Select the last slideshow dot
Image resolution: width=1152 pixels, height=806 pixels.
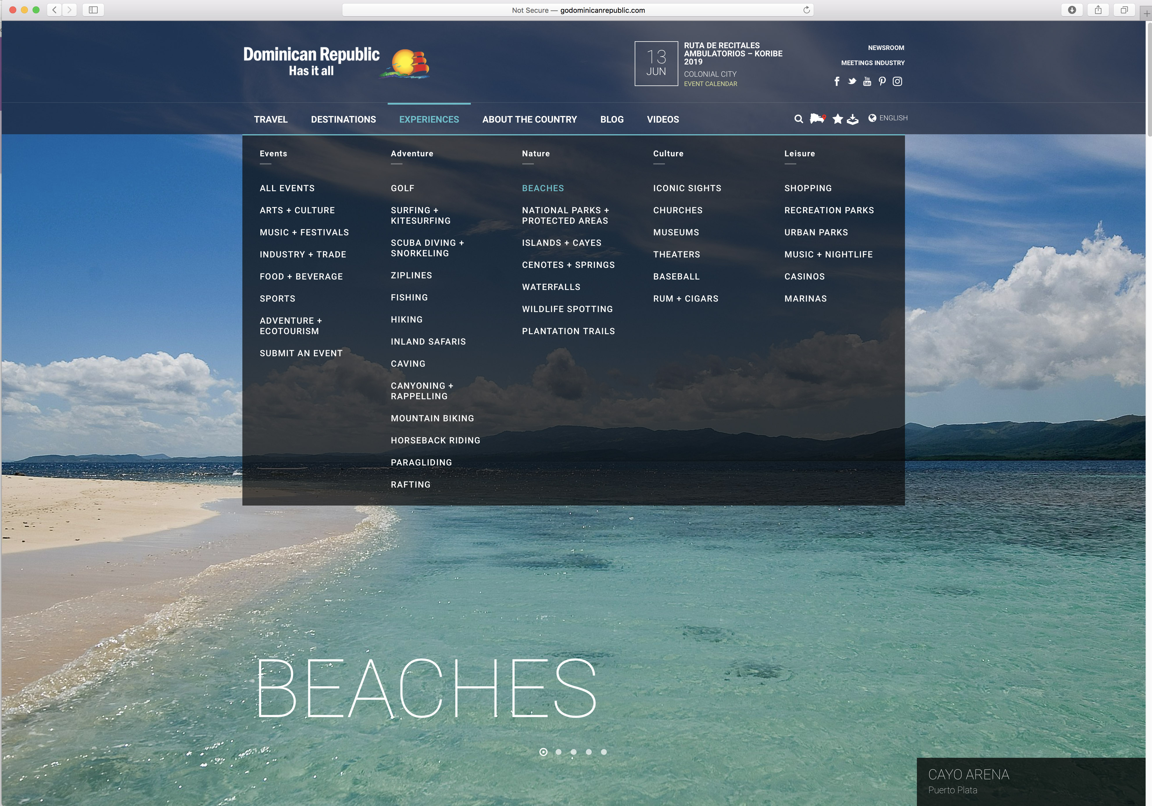pyautogui.click(x=604, y=752)
